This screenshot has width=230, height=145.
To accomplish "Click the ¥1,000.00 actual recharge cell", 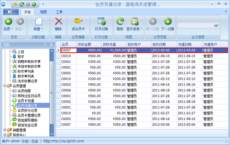I will (114, 50).
